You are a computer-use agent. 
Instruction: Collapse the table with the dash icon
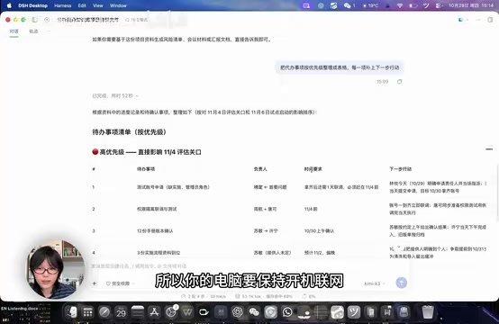(489, 148)
